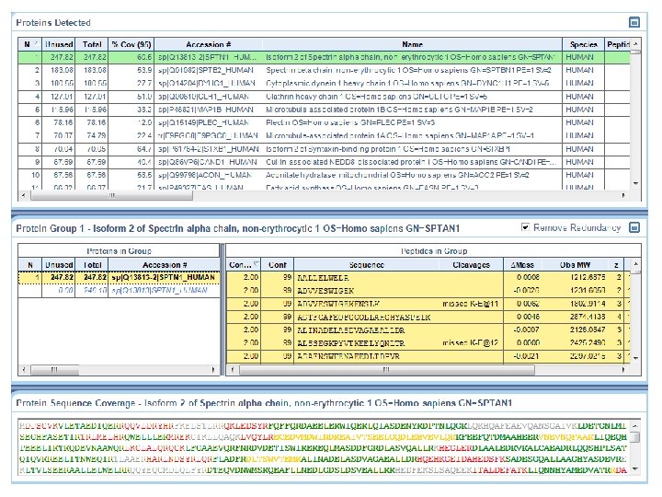Sort peptides by Conf column header
This screenshot has width=662, height=497.
[277, 264]
